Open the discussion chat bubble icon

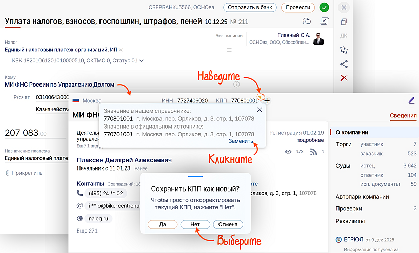pyautogui.click(x=307, y=22)
